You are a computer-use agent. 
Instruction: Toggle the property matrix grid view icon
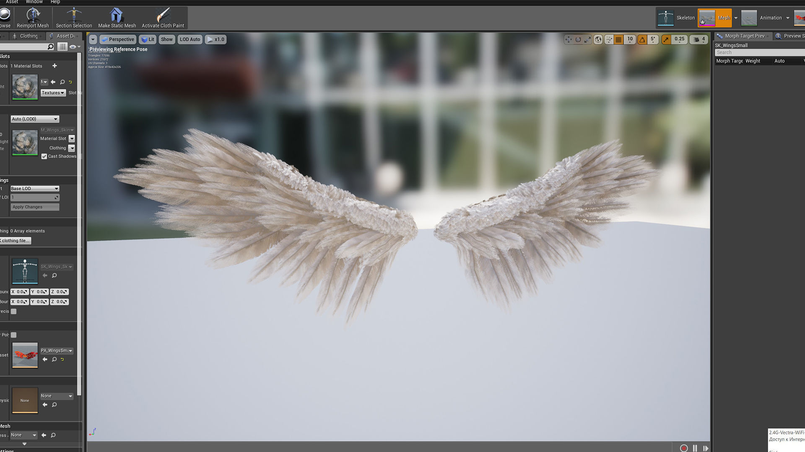pos(62,47)
